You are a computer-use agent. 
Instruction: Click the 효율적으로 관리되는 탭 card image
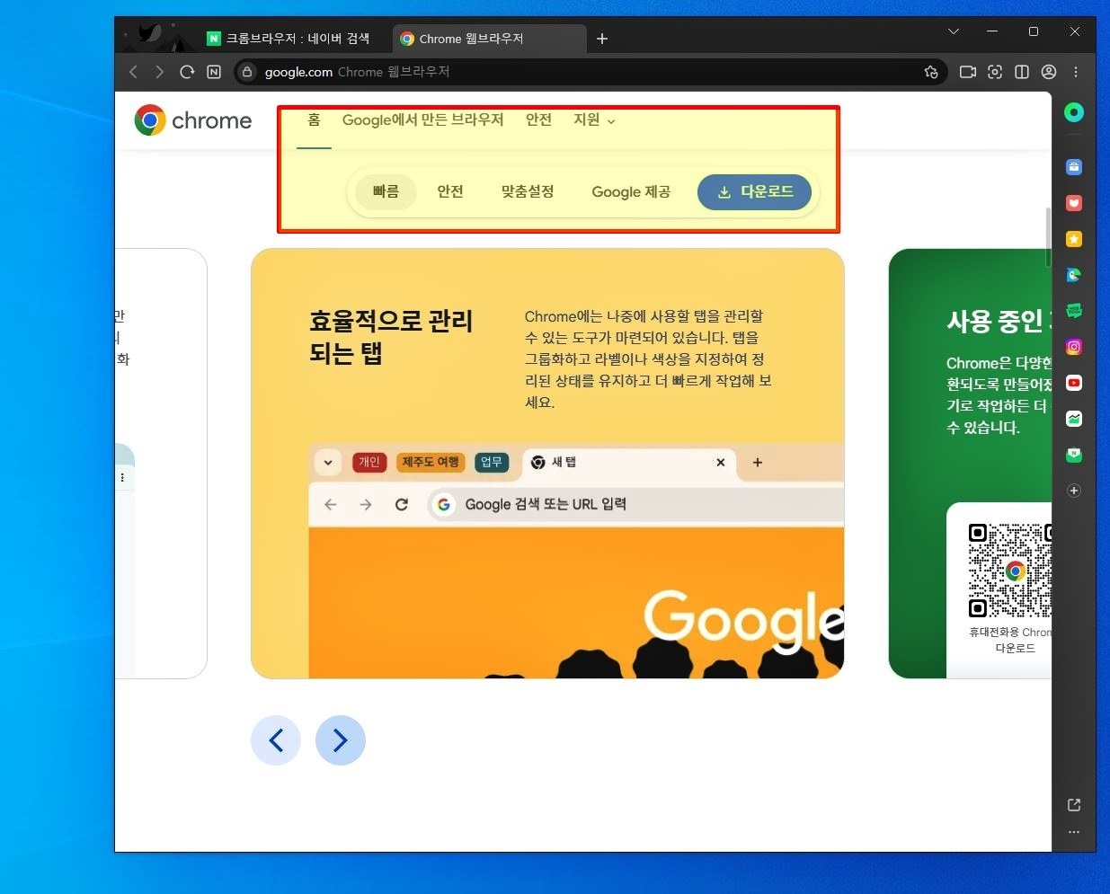[x=576, y=560]
